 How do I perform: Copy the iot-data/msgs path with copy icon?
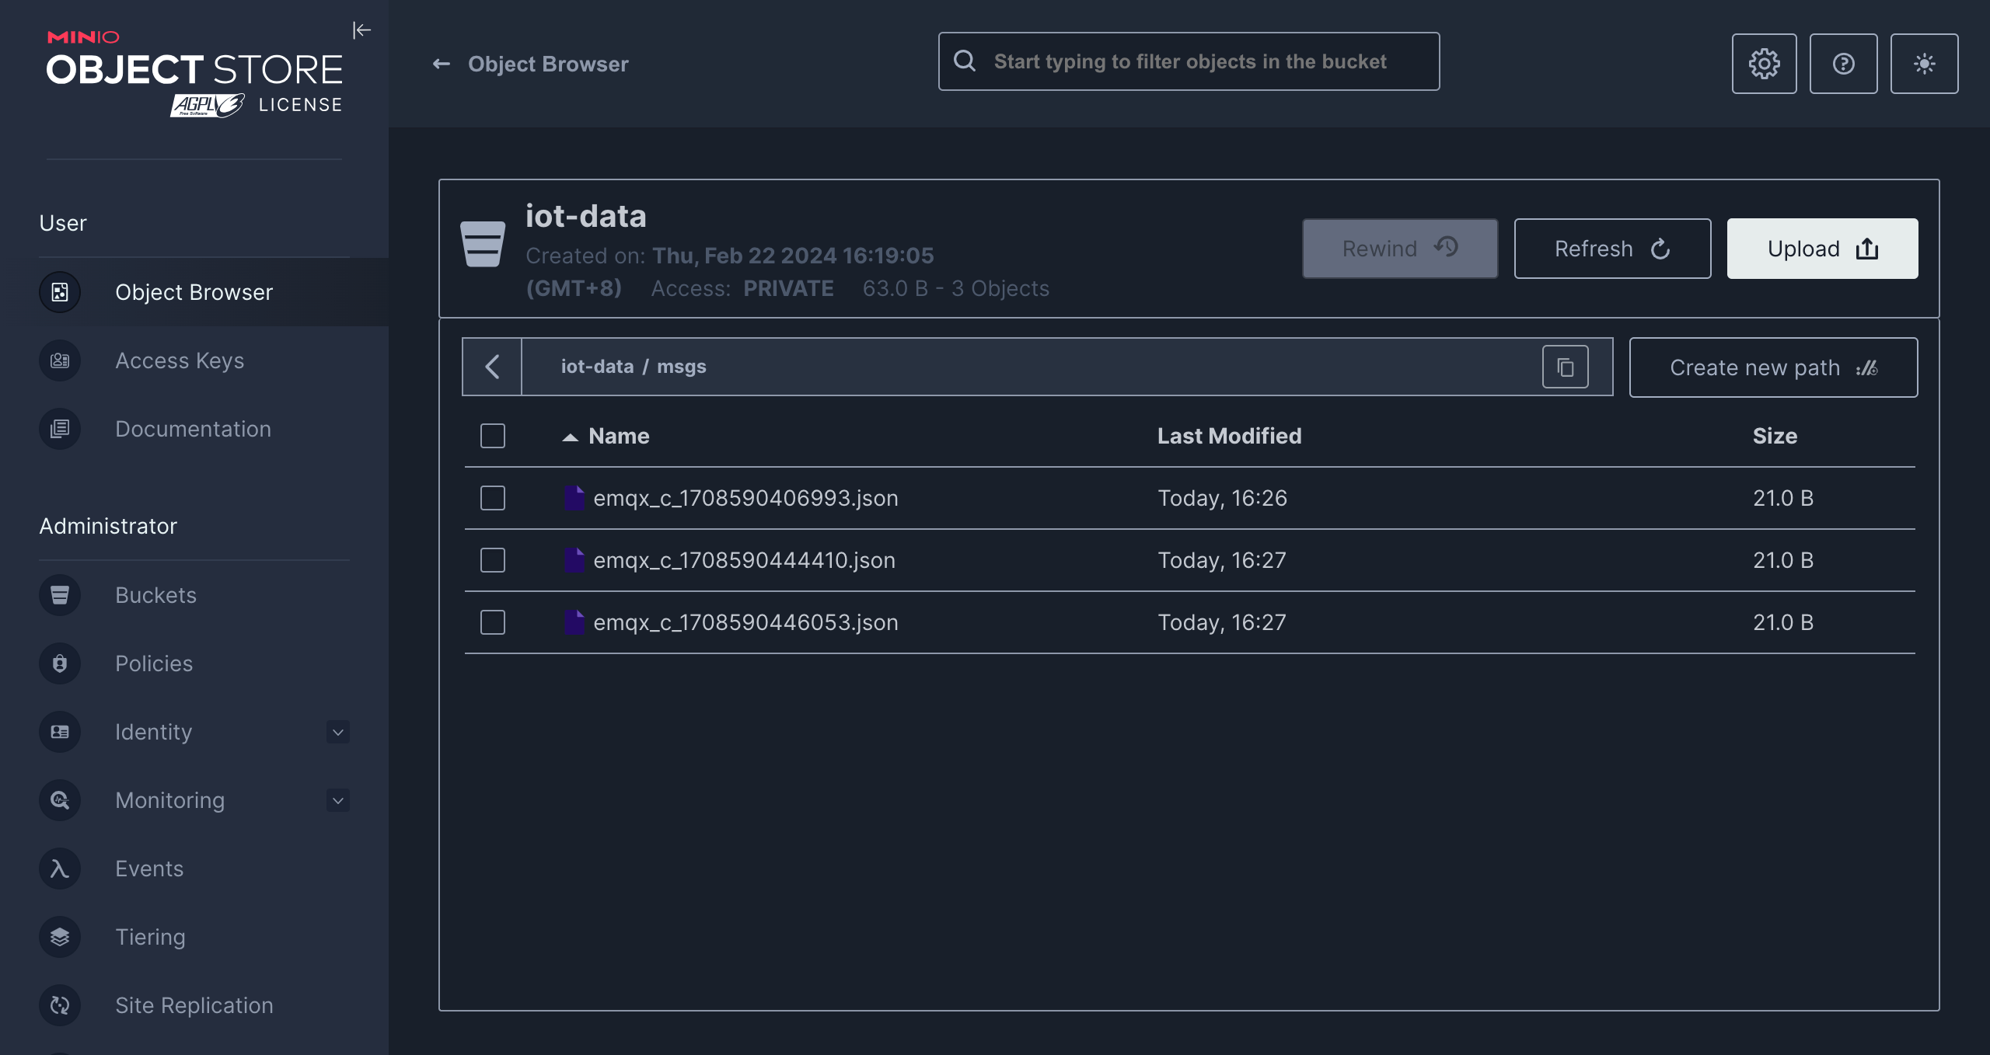tap(1565, 367)
